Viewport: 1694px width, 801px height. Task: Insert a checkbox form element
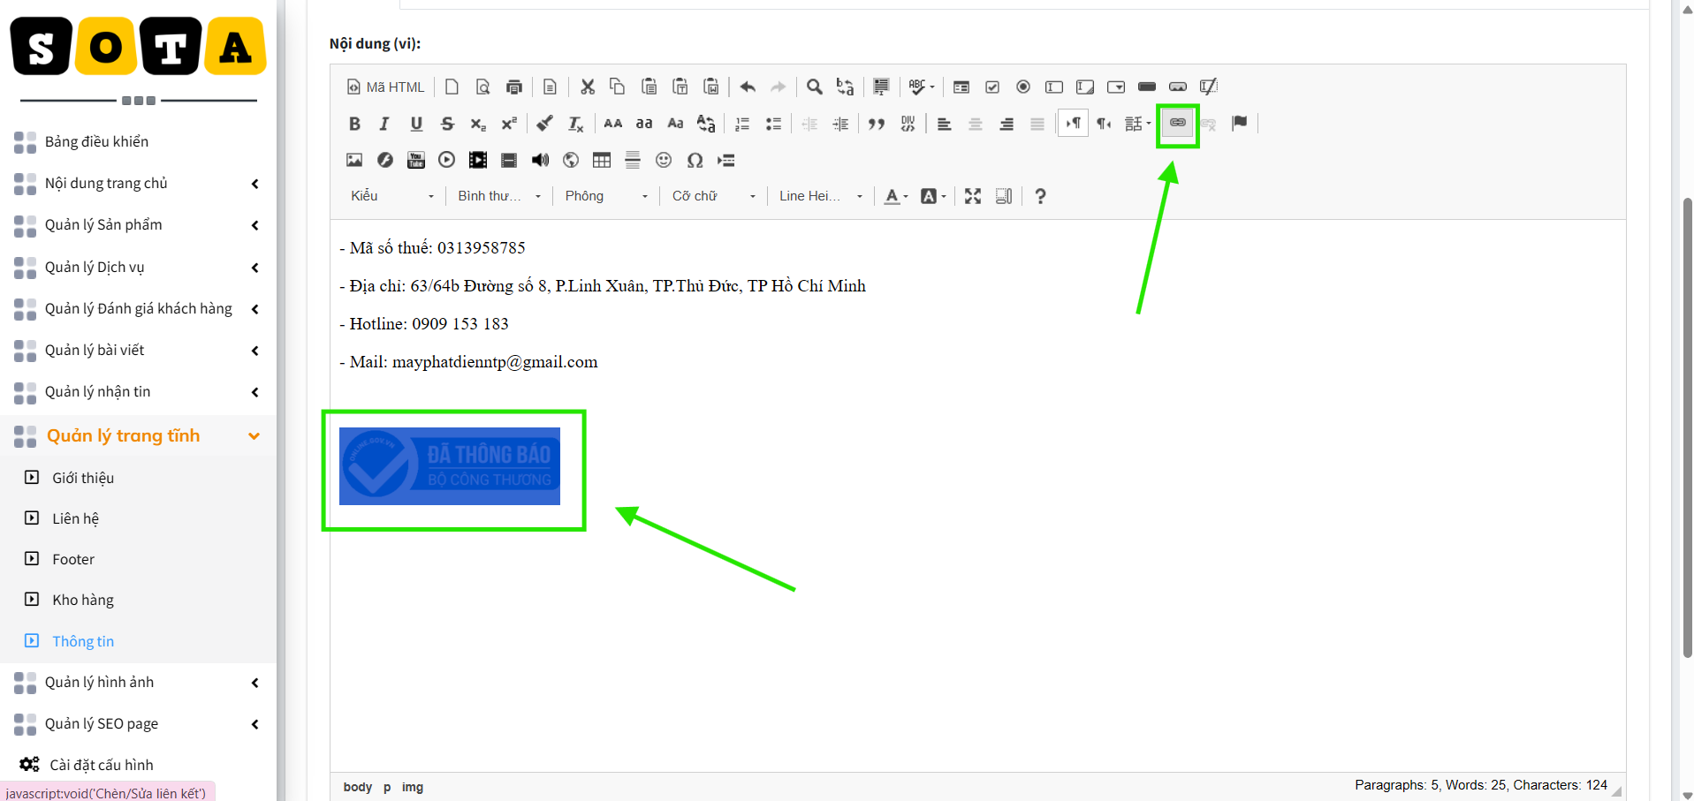pyautogui.click(x=992, y=87)
